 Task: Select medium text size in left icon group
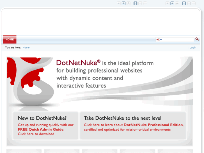[x=123, y=3]
